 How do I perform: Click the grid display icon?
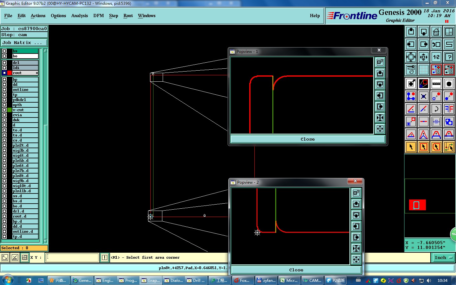coord(424,70)
